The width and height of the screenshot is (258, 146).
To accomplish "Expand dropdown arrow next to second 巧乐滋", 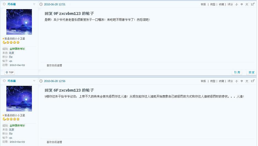I will pos(34,81).
